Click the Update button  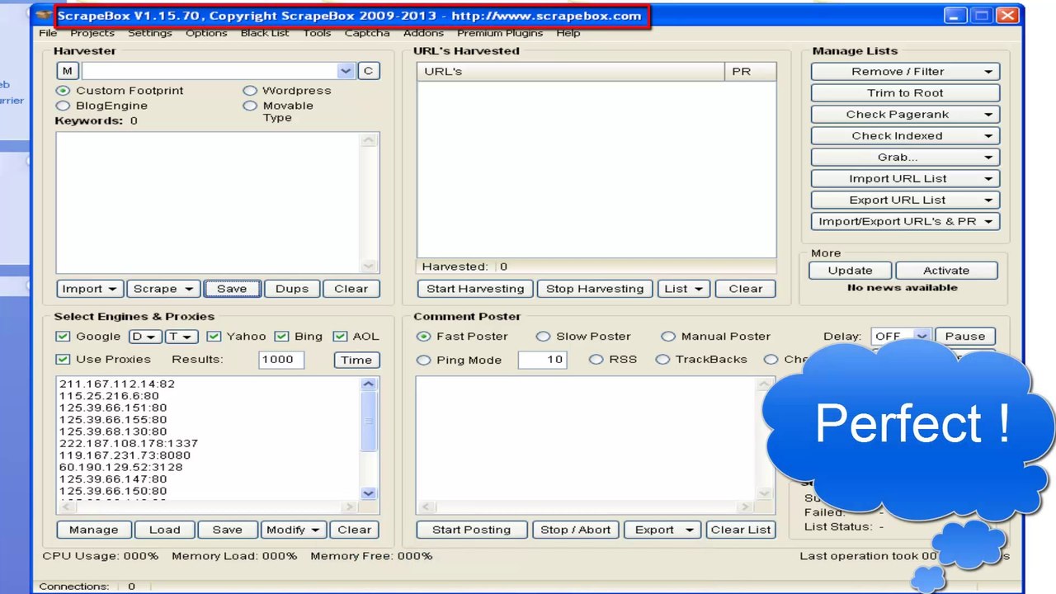[850, 271]
